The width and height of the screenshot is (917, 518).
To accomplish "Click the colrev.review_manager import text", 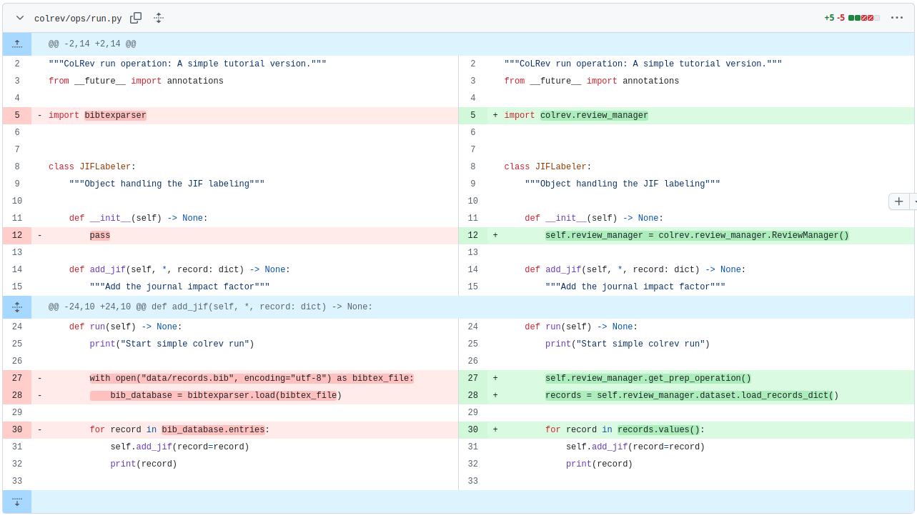I will coord(594,116).
